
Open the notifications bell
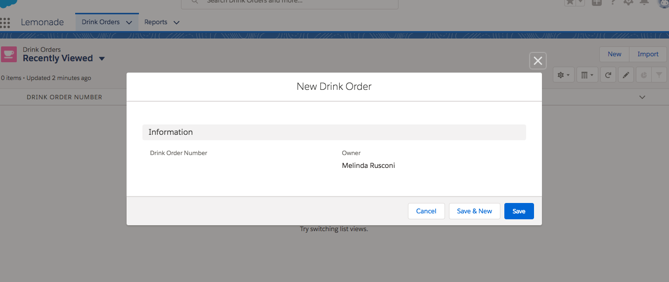click(x=644, y=2)
